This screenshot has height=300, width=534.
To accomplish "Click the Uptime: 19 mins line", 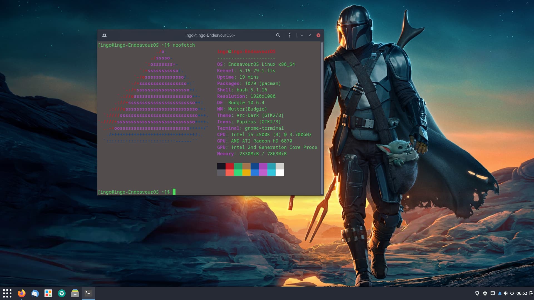I will click(x=238, y=77).
